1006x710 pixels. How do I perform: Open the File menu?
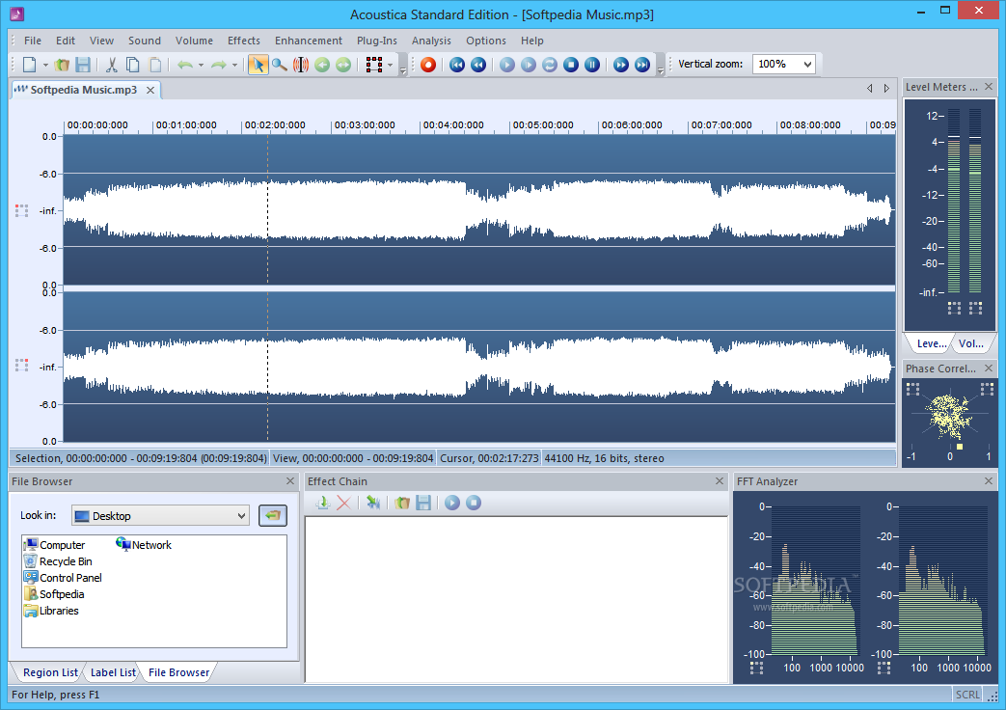(33, 41)
